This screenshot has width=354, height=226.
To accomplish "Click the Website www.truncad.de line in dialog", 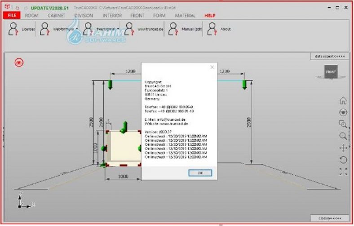I will [x=166, y=124].
